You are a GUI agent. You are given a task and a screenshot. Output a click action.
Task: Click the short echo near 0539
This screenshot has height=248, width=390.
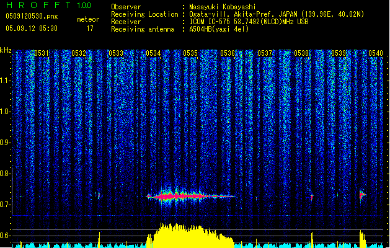363,195
